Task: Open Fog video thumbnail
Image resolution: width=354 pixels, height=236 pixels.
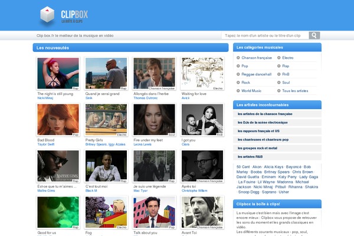Action: pos(106,212)
